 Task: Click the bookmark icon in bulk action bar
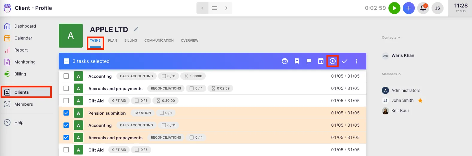297,61
